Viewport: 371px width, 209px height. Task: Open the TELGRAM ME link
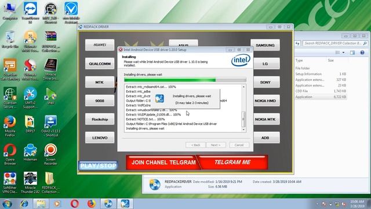[233, 163]
